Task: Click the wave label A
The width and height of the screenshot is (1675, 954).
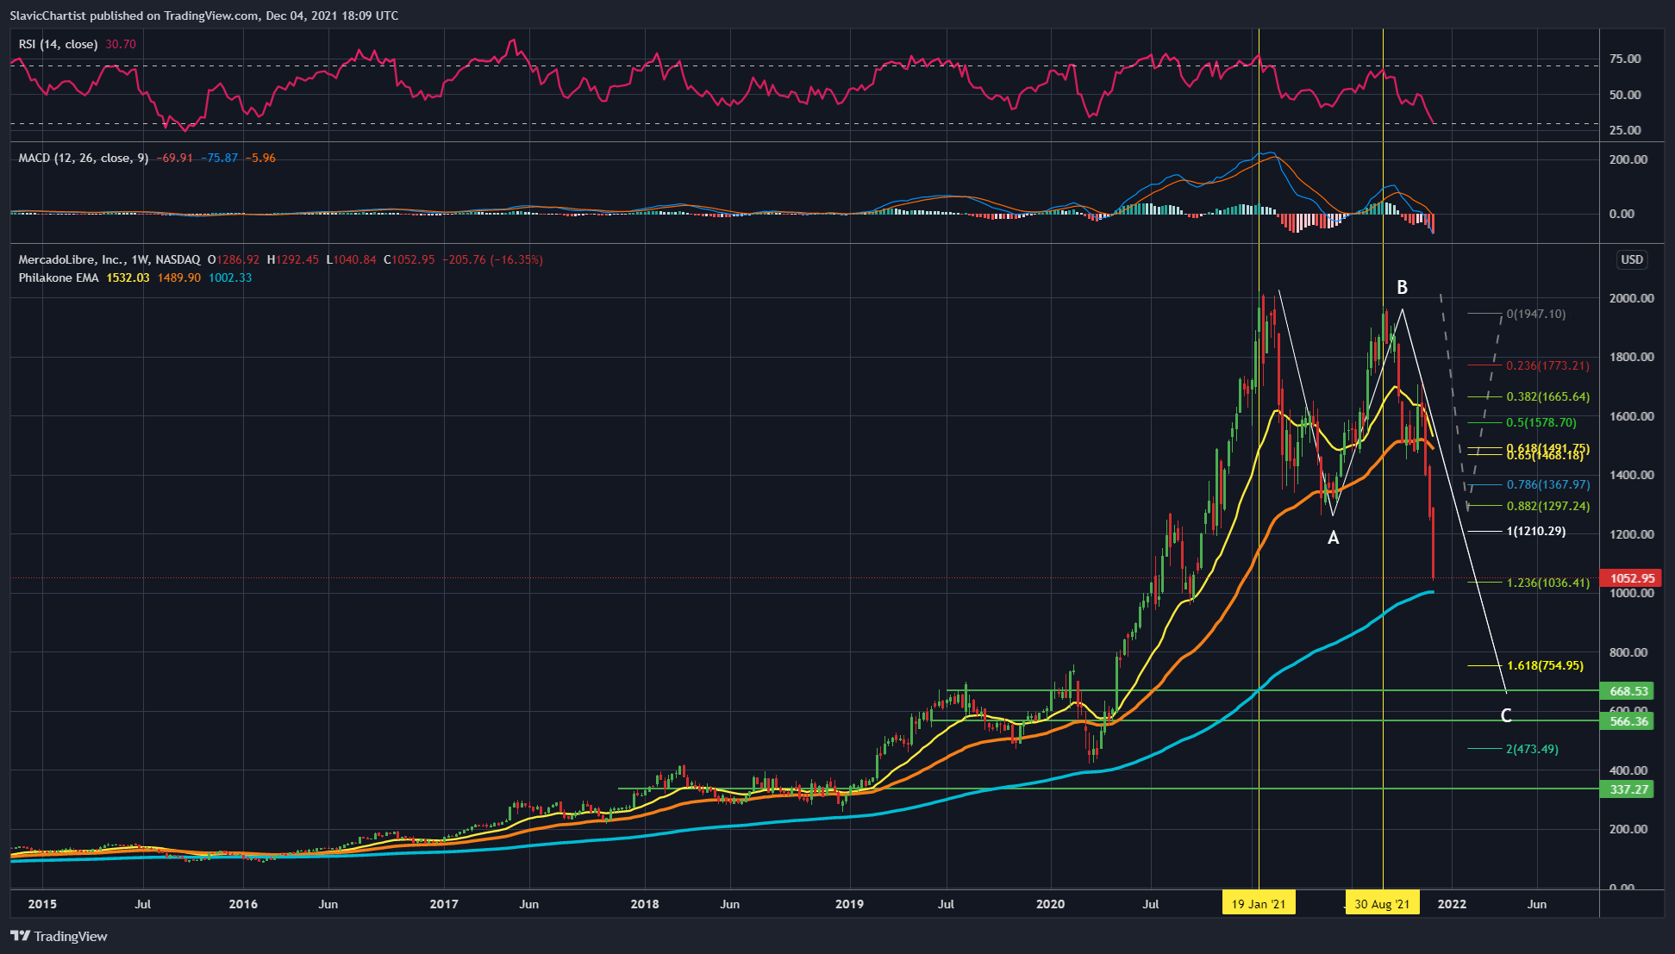Action: [1333, 538]
